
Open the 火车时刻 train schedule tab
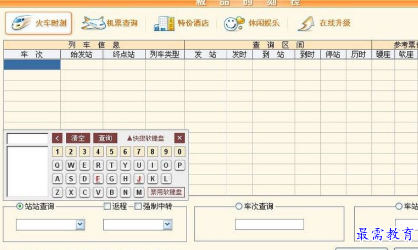(x=38, y=23)
